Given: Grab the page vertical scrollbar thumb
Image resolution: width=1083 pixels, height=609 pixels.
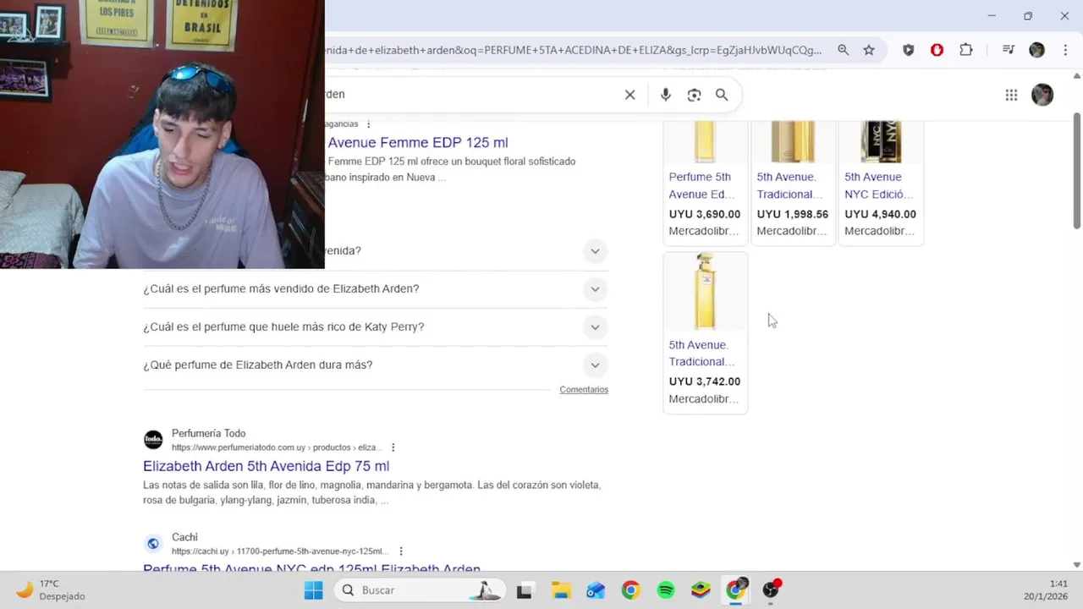Looking at the screenshot, I should coord(1076,171).
